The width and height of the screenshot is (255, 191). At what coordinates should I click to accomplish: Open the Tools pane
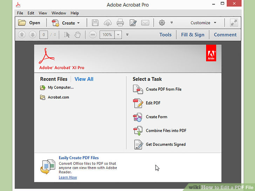pyautogui.click(x=165, y=35)
